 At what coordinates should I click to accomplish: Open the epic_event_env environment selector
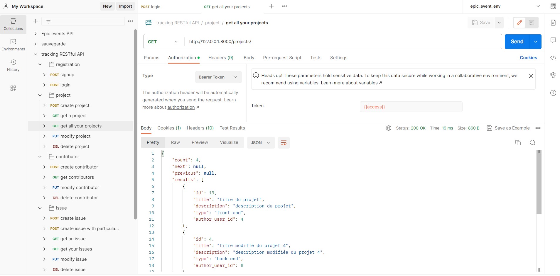tap(505, 6)
